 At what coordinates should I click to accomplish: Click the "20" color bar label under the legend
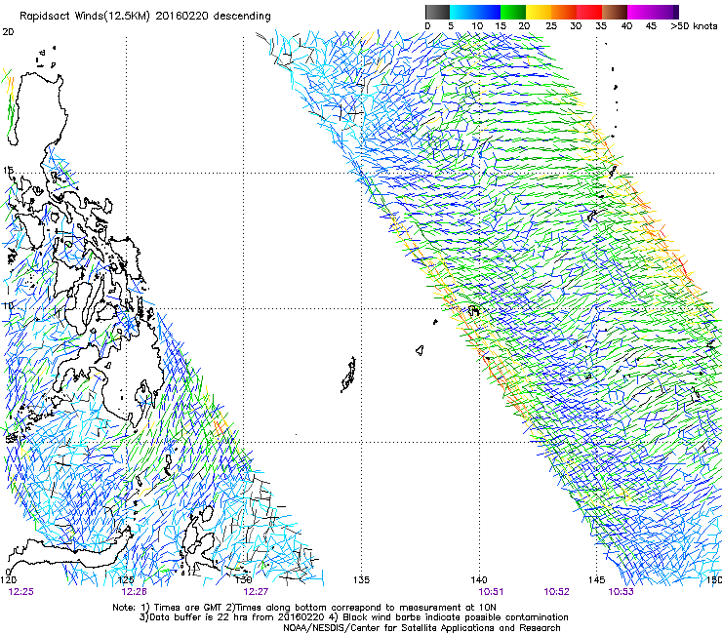(524, 26)
